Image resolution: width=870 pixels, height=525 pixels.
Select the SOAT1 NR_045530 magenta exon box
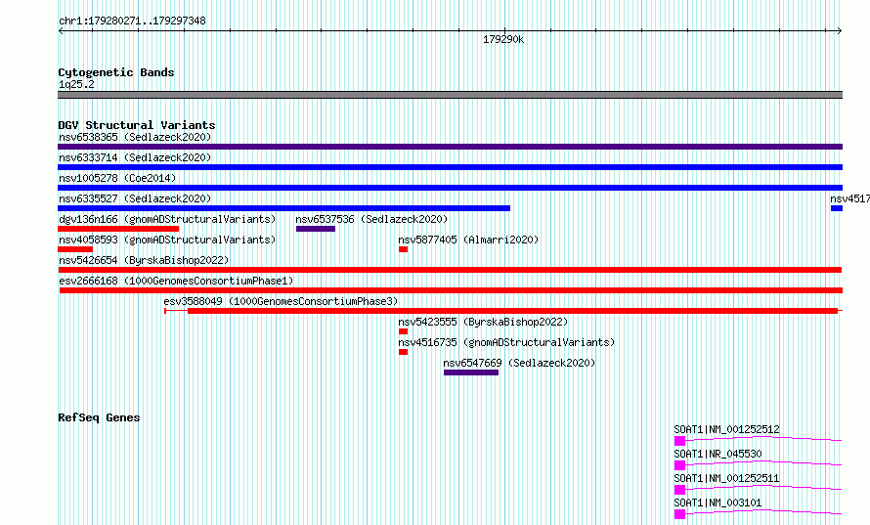pyautogui.click(x=679, y=465)
